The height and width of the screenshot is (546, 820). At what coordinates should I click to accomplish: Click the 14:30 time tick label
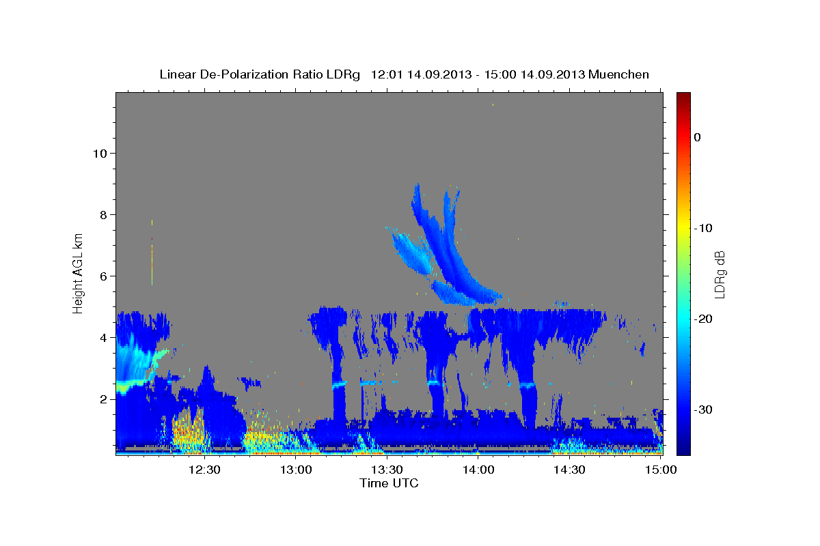pos(569,470)
